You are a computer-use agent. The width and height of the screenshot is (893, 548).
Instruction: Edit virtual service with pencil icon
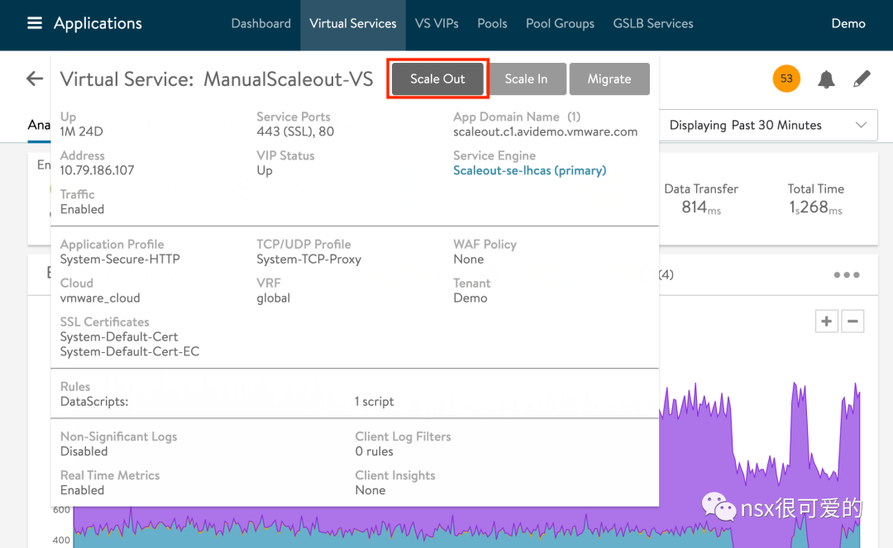click(x=862, y=79)
